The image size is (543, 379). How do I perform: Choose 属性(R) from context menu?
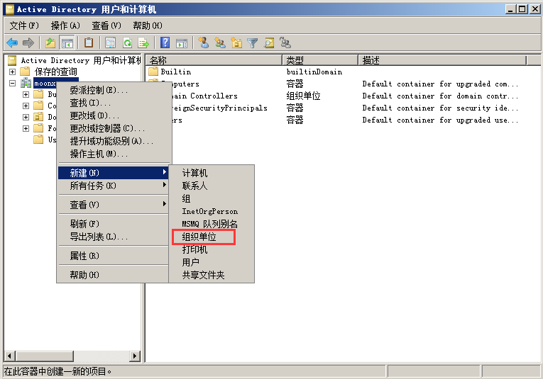pyautogui.click(x=114, y=256)
